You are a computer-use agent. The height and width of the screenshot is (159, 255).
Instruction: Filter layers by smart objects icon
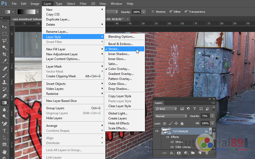207,109
